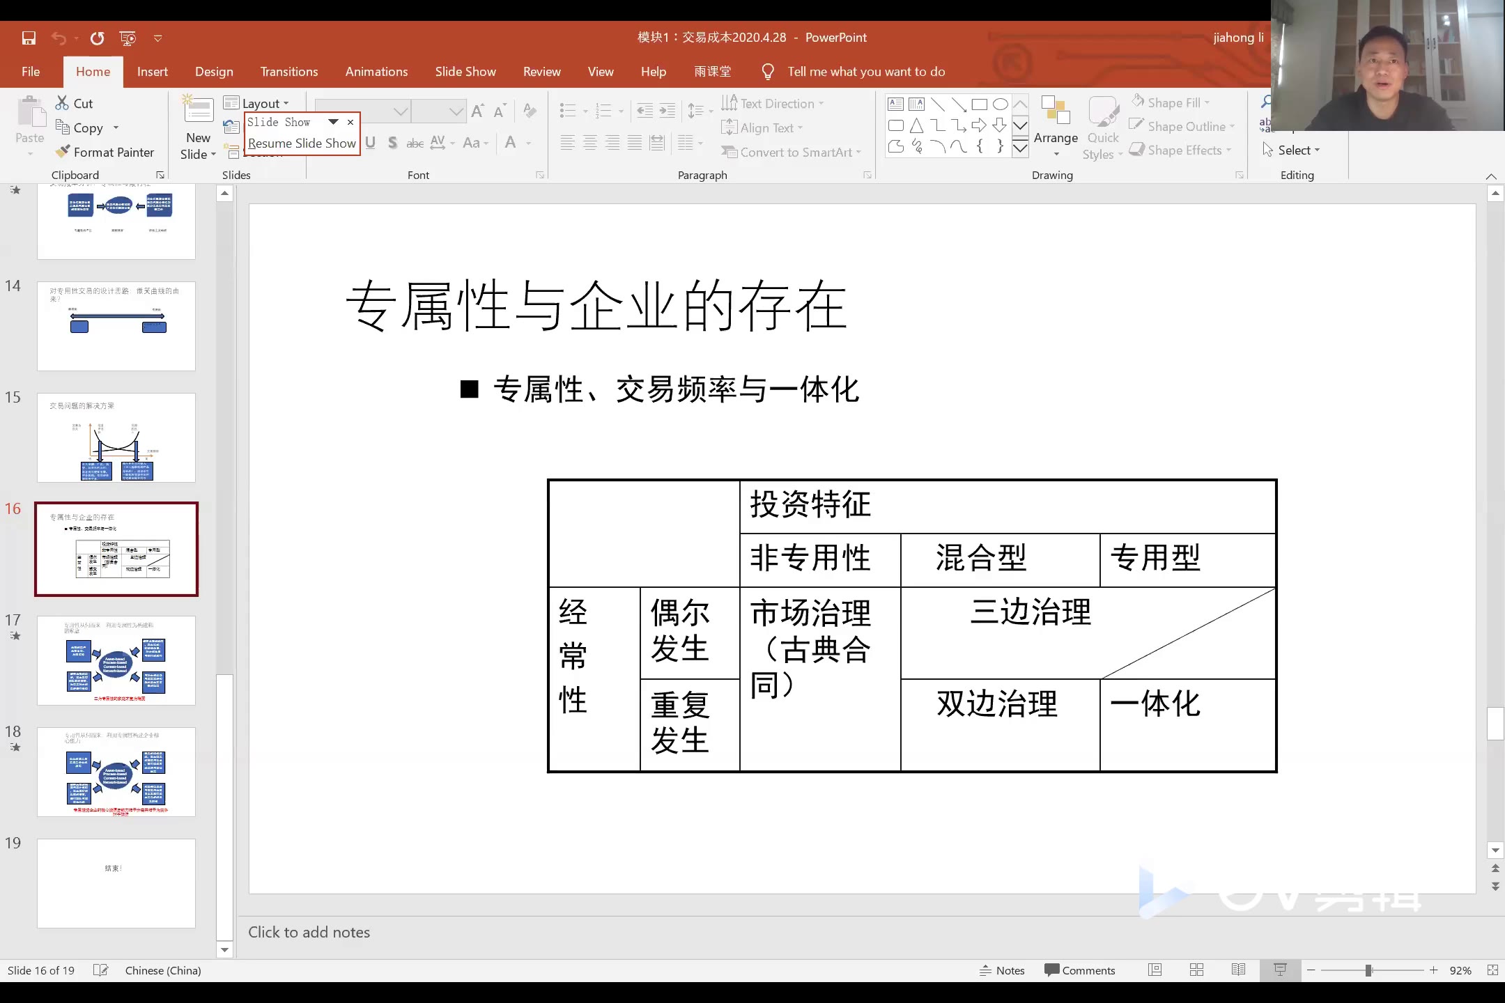This screenshot has height=1003, width=1505.
Task: Open the Slide Show tab
Action: point(465,70)
